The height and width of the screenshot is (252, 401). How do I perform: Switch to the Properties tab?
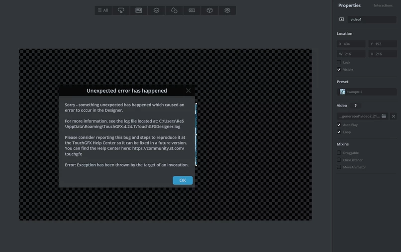[x=349, y=5]
